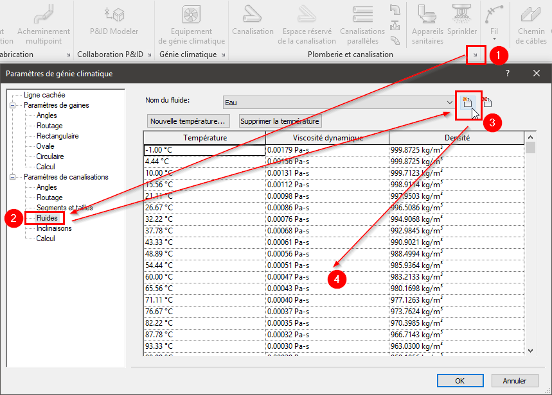The image size is (552, 395).
Task: Click the add new fluid icon
Action: coord(467,102)
